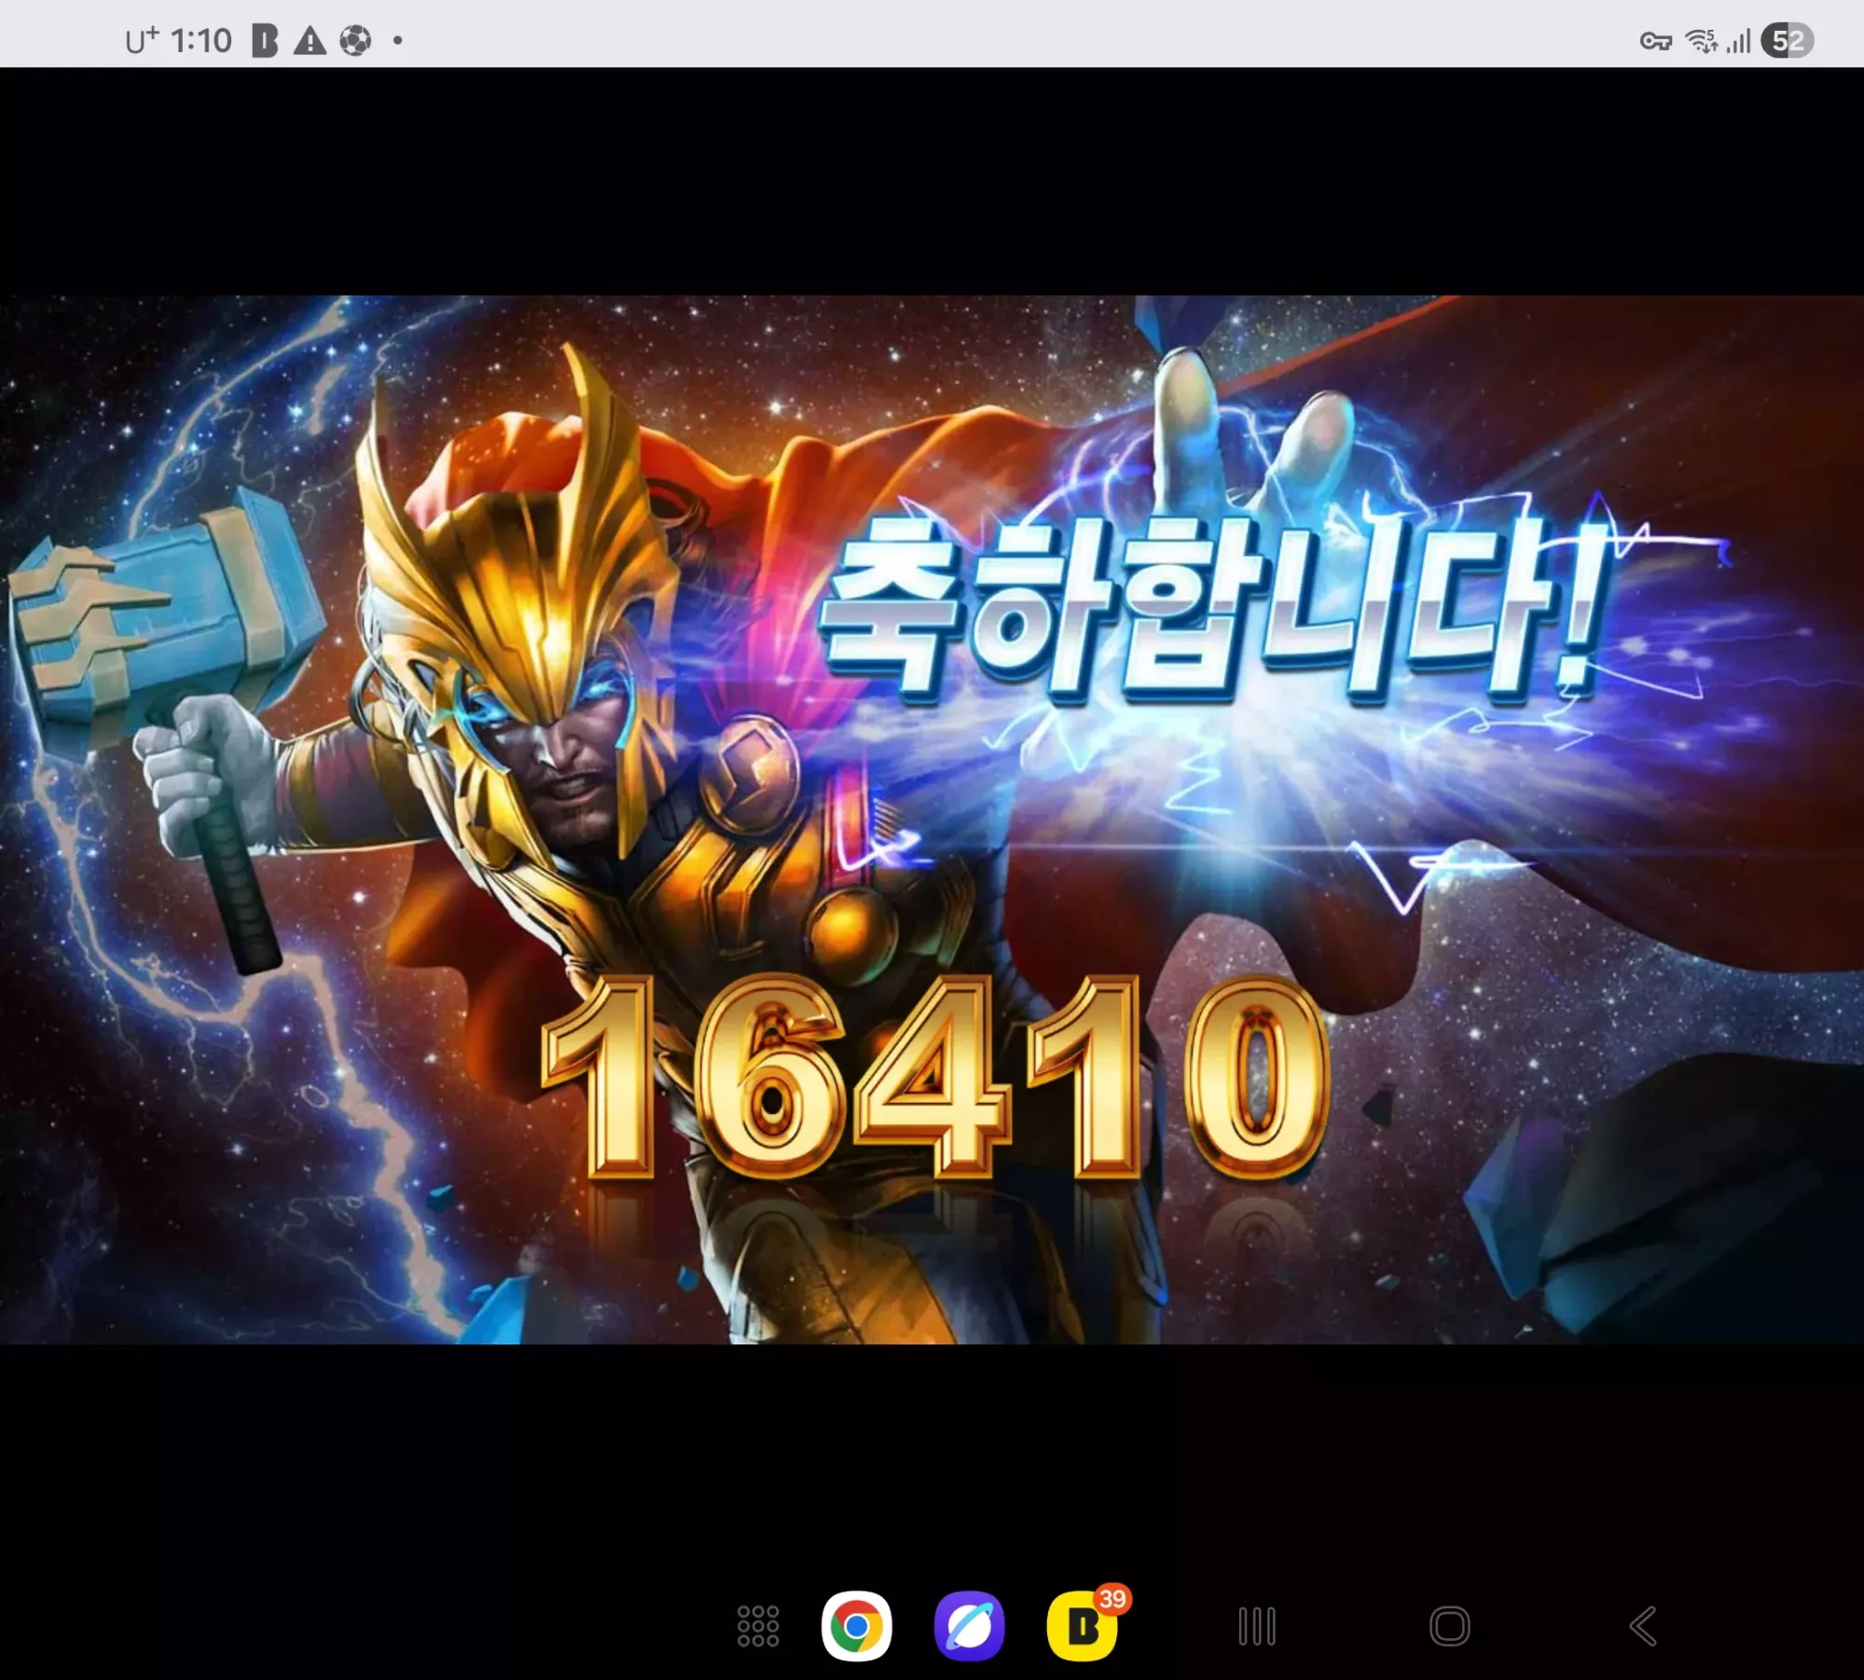Tap the B notification icon in status bar
The height and width of the screenshot is (1680, 1864).
click(265, 41)
